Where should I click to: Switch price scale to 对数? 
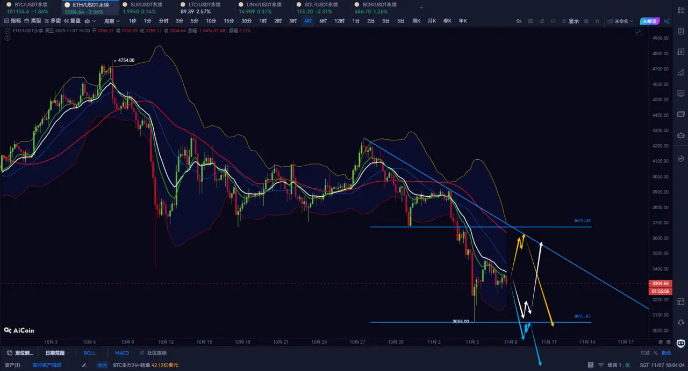coord(645,353)
